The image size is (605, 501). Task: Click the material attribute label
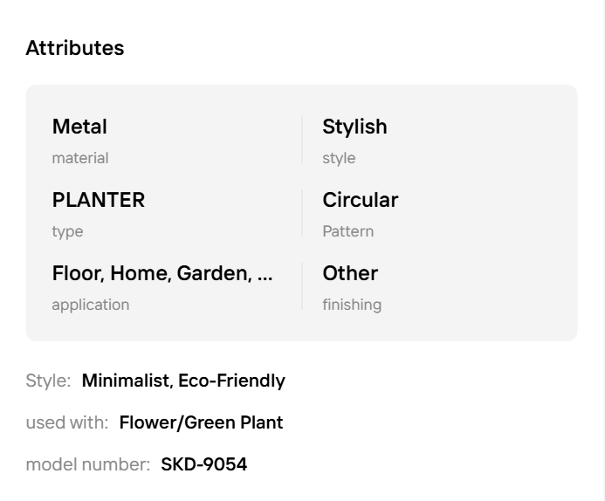(x=80, y=158)
